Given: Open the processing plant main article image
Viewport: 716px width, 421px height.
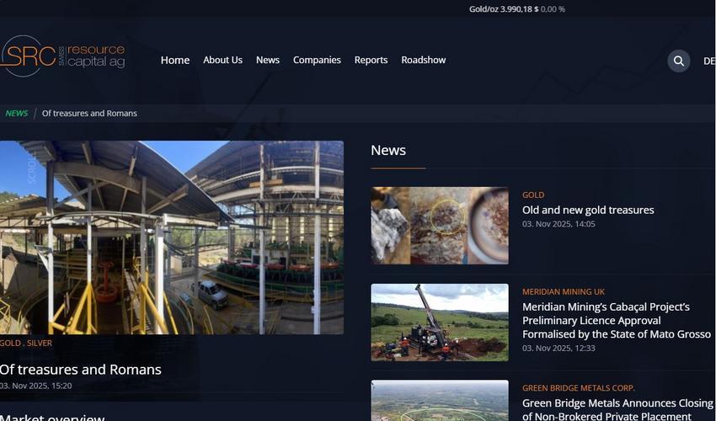Looking at the screenshot, I should pos(172,237).
